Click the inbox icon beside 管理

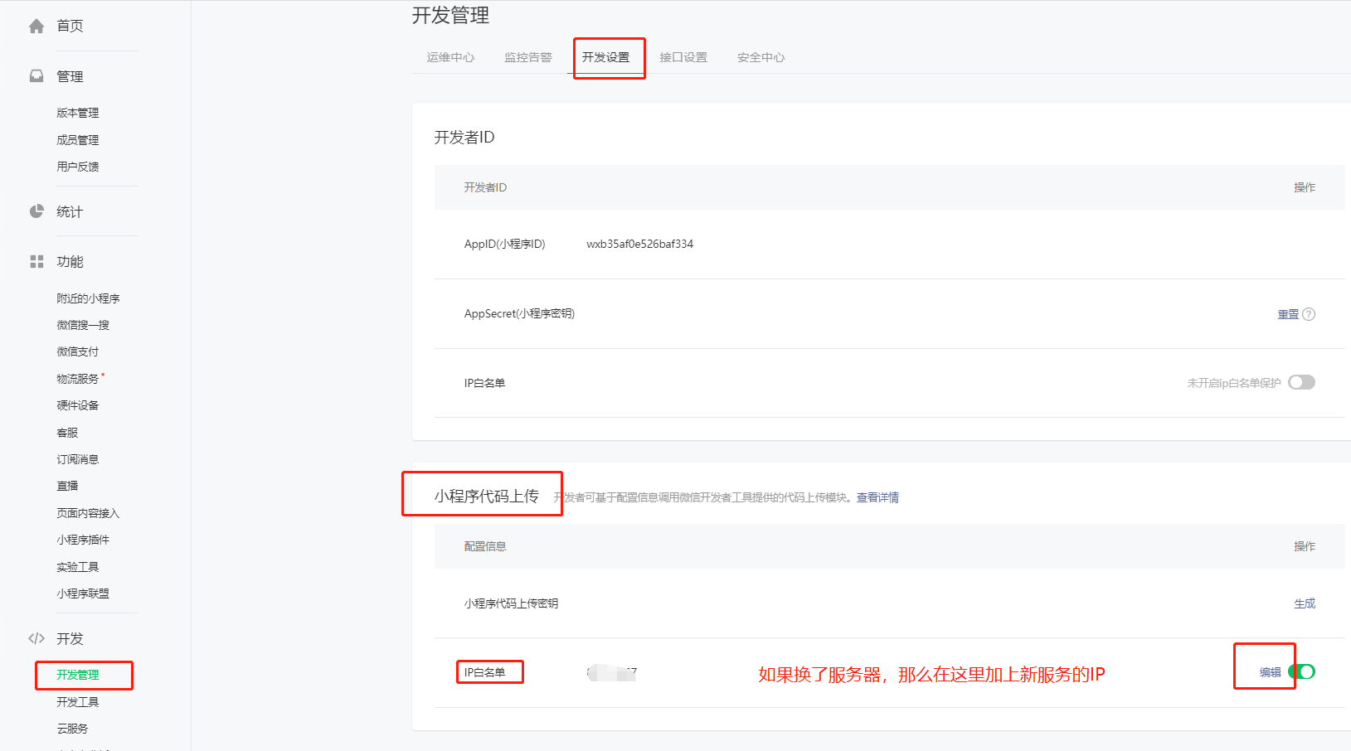(x=36, y=76)
